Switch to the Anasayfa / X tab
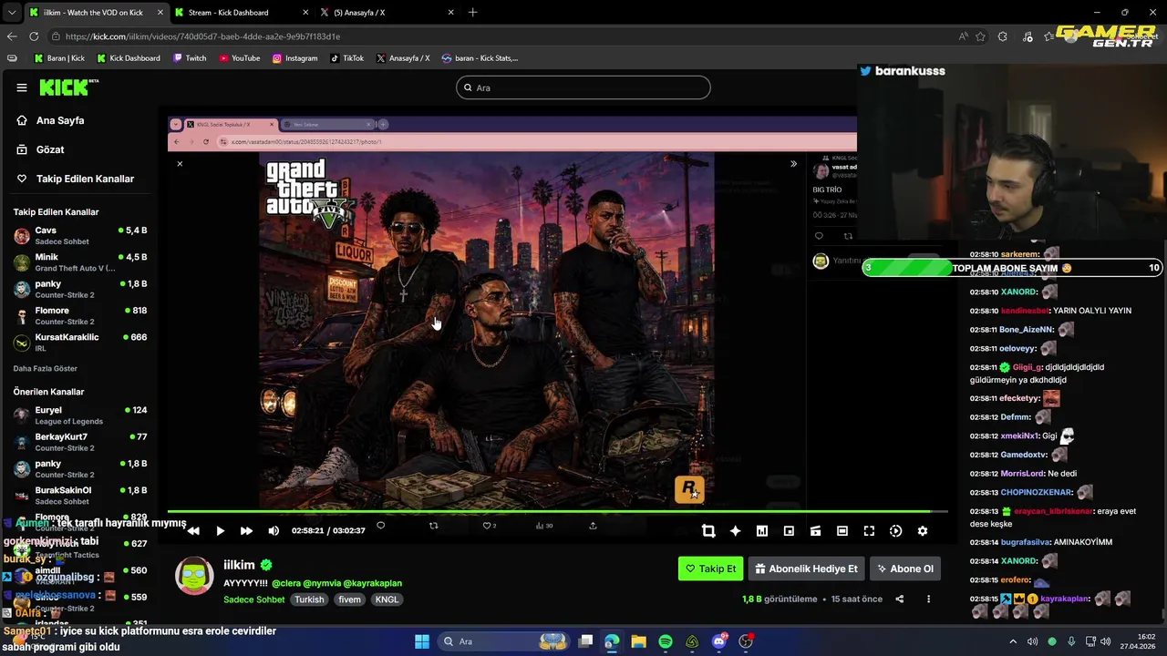 click(387, 13)
